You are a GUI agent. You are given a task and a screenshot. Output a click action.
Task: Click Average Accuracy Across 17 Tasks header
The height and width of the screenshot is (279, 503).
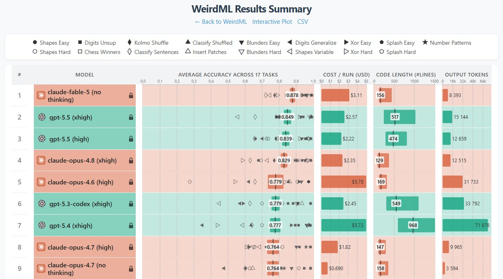[228, 74]
